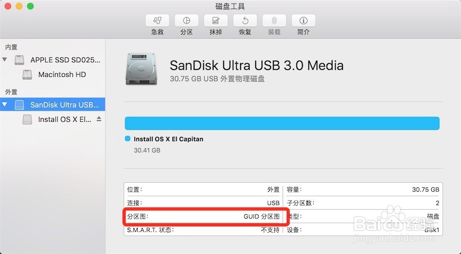The width and height of the screenshot is (461, 254).
Task: Select the Restore (恢复) toolbar icon
Action: point(245,21)
